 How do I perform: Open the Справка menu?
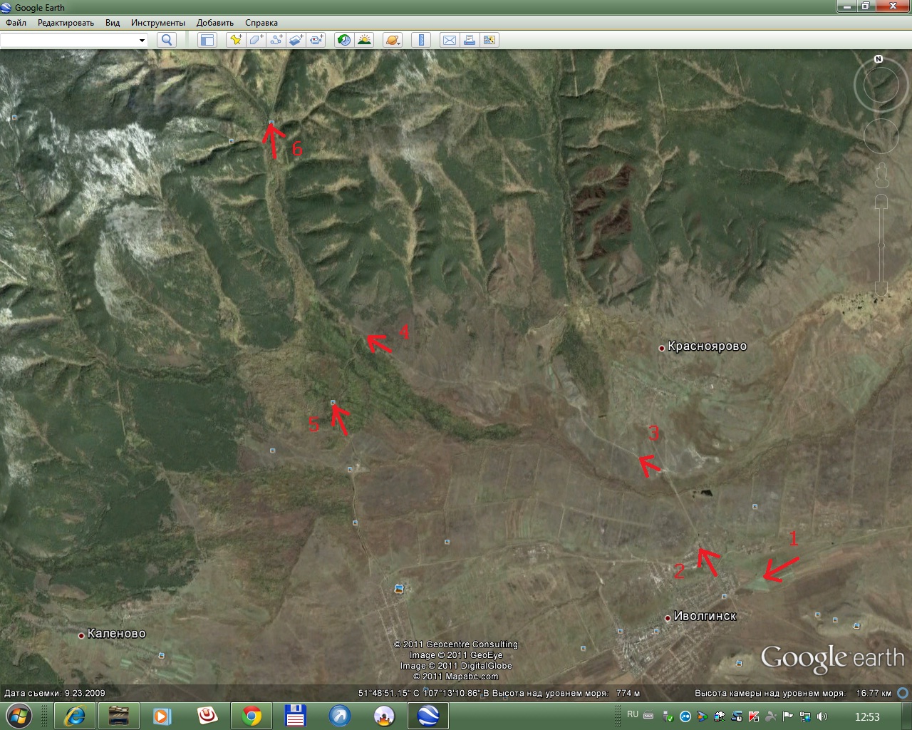pyautogui.click(x=261, y=23)
